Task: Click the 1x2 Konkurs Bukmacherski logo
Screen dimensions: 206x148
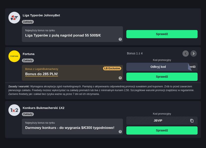Action: 14,110
